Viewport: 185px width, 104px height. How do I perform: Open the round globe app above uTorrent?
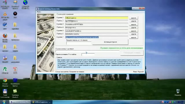(5, 59)
